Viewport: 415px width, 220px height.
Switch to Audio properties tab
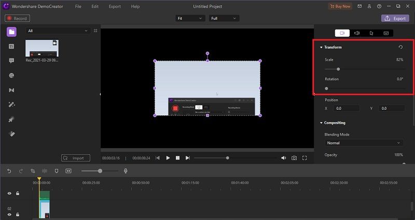click(357, 33)
